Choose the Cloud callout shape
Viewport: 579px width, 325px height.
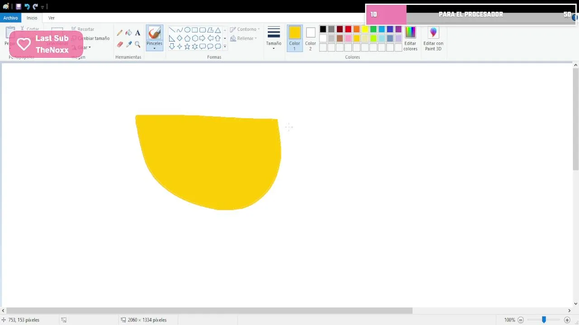pyautogui.click(x=218, y=46)
